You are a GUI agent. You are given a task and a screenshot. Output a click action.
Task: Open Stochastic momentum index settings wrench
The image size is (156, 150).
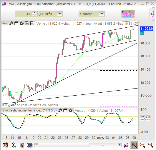(x=60, y=110)
